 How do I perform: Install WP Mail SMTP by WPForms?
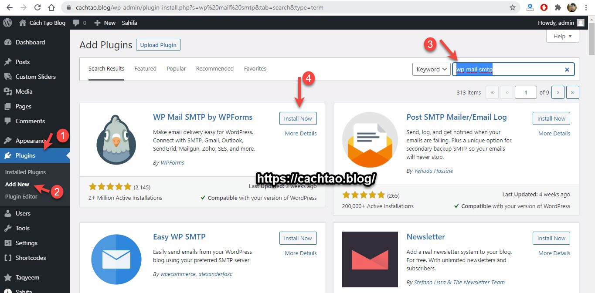[x=298, y=118]
